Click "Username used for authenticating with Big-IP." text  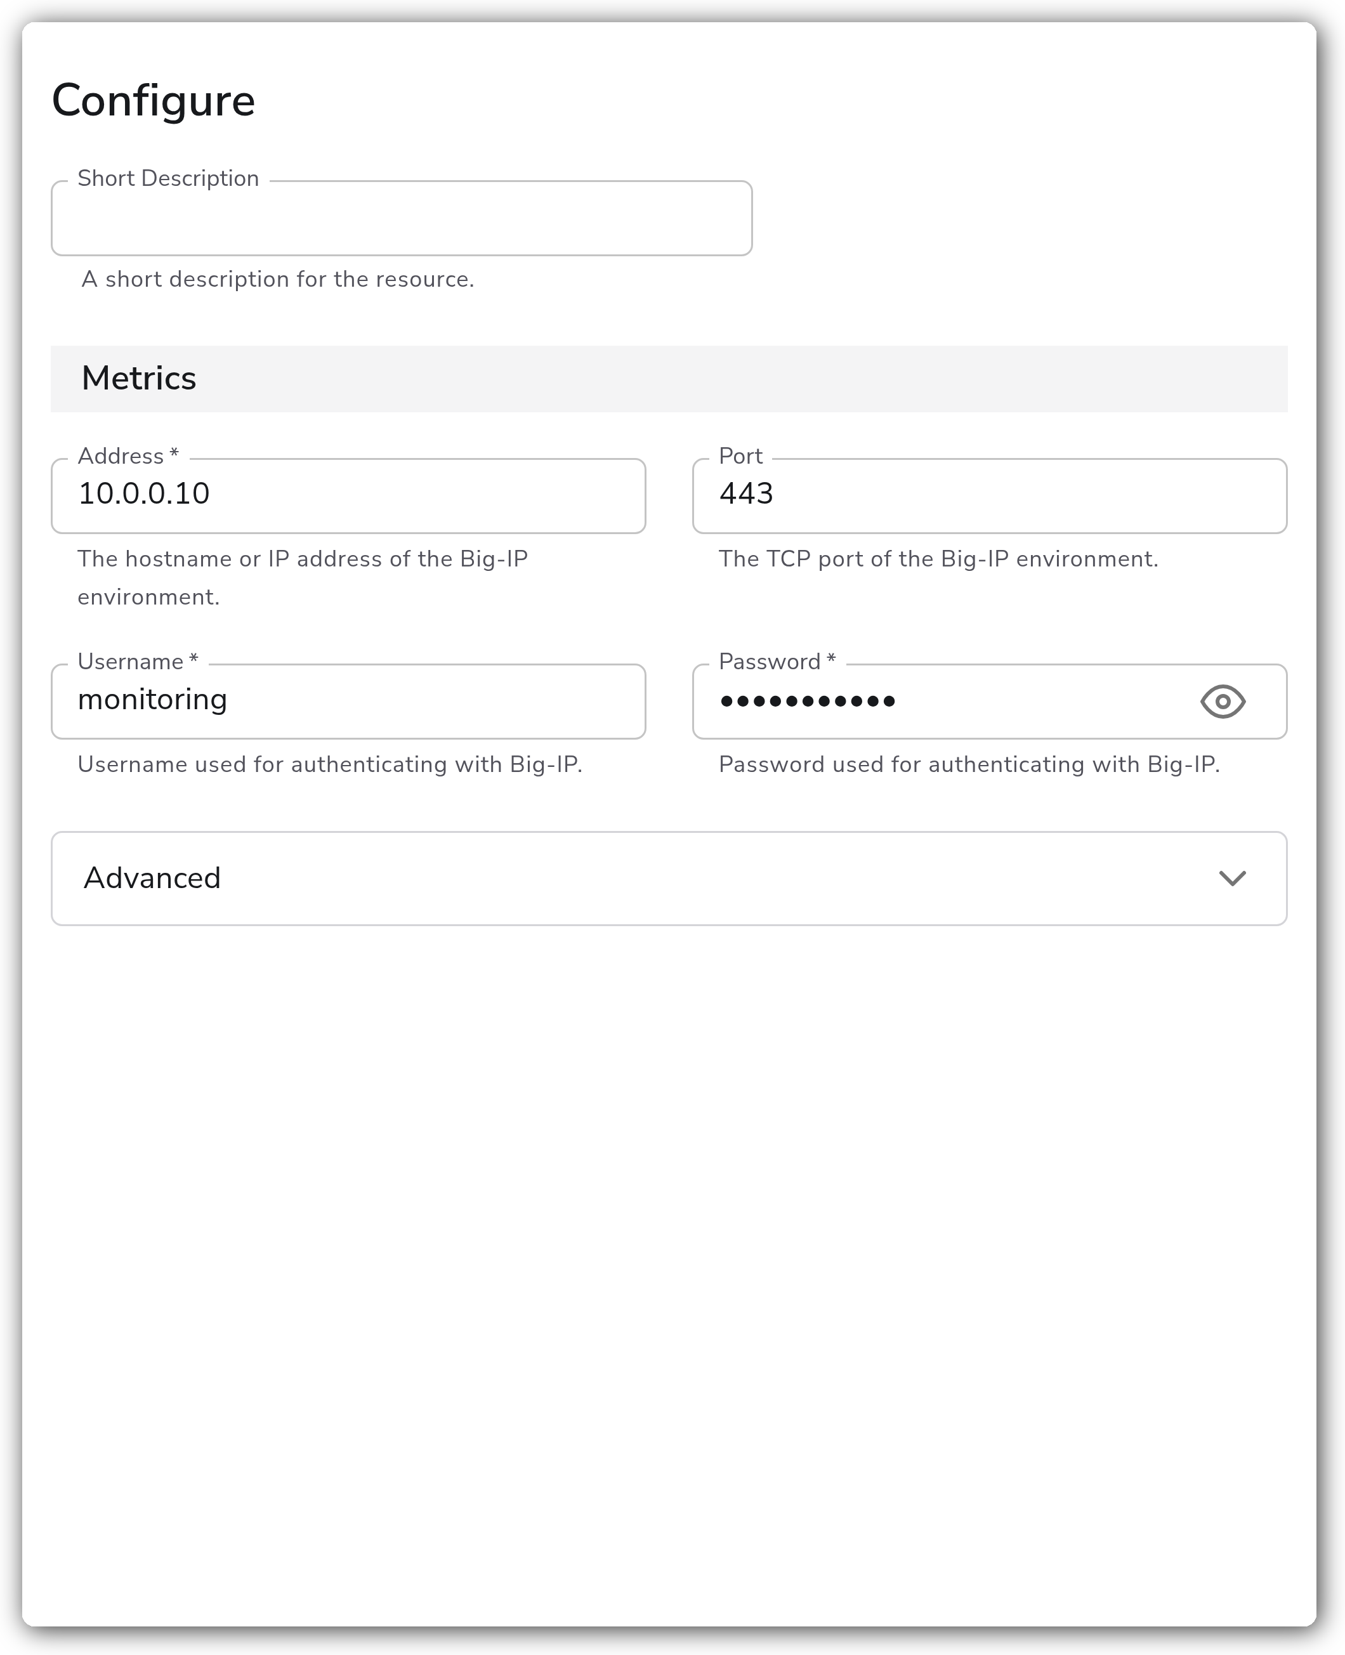pyautogui.click(x=330, y=764)
